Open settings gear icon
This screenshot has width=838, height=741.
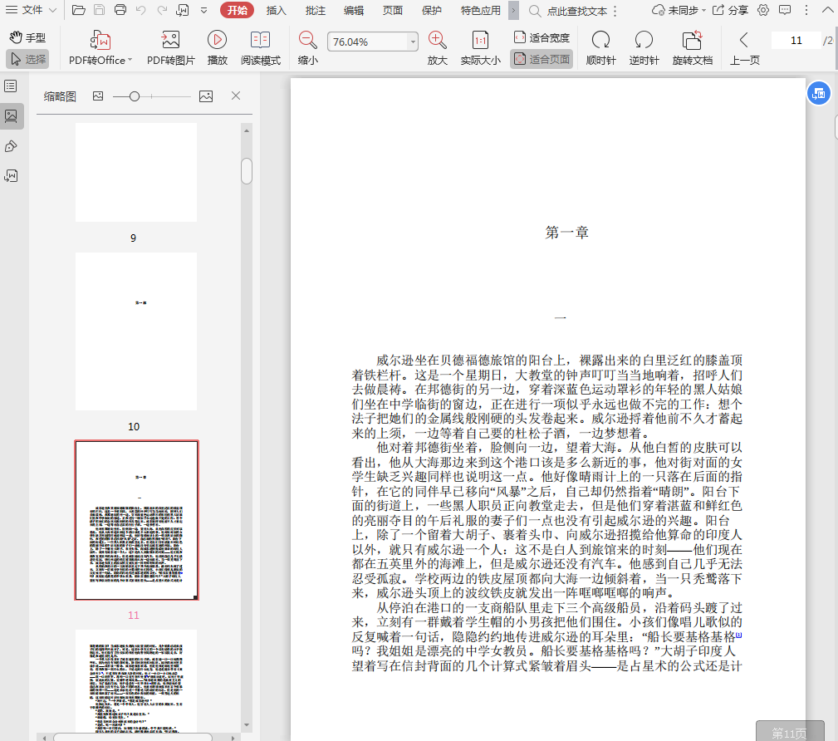(763, 10)
